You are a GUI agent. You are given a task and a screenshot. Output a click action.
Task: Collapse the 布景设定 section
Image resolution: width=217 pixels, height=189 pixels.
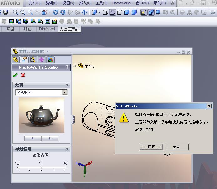[x=67, y=149]
